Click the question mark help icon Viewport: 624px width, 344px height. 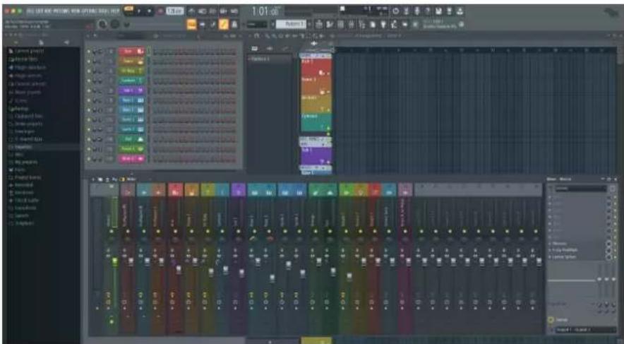point(428,11)
